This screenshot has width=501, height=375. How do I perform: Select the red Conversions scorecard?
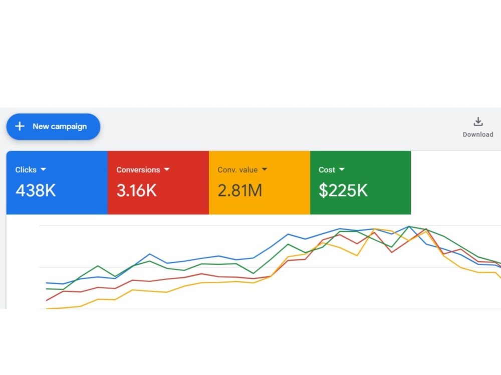pyautogui.click(x=158, y=182)
